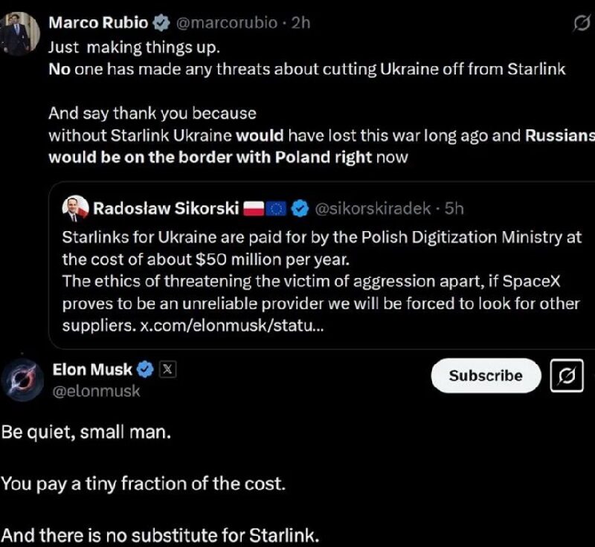Open the @sikorskiradek handle

pyautogui.click(x=373, y=209)
